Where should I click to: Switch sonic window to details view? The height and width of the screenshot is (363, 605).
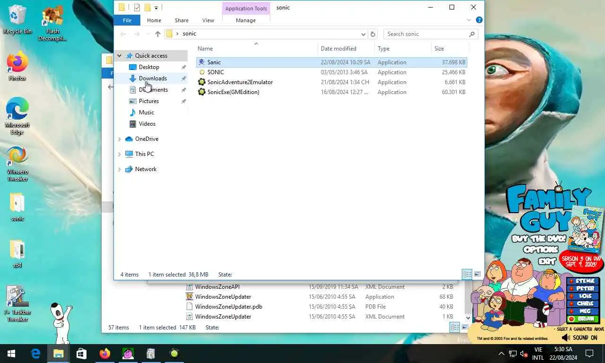467,274
